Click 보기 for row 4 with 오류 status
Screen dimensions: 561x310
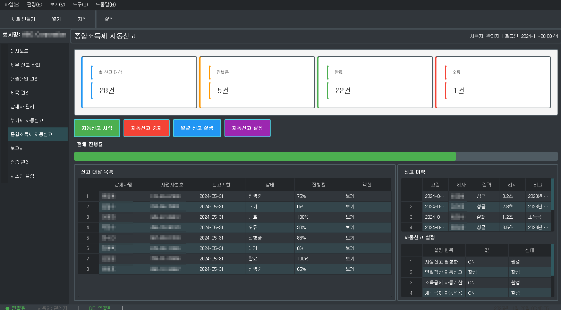tap(350, 227)
